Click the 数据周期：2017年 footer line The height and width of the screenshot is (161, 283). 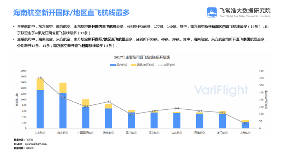[24, 148]
